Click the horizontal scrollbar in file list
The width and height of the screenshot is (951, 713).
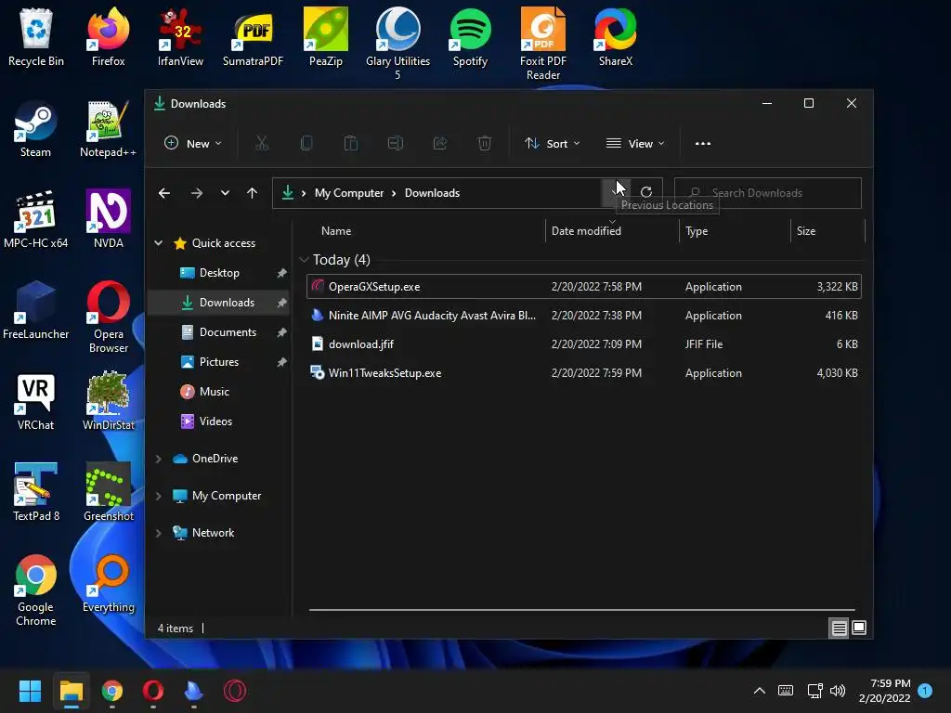coord(581,610)
